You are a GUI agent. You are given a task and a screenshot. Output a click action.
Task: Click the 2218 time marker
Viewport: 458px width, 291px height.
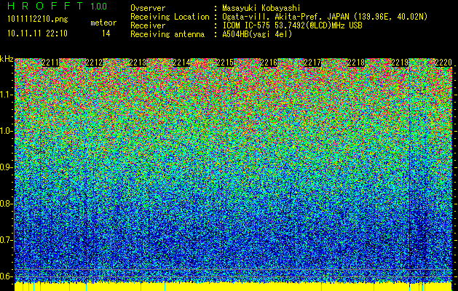click(356, 63)
